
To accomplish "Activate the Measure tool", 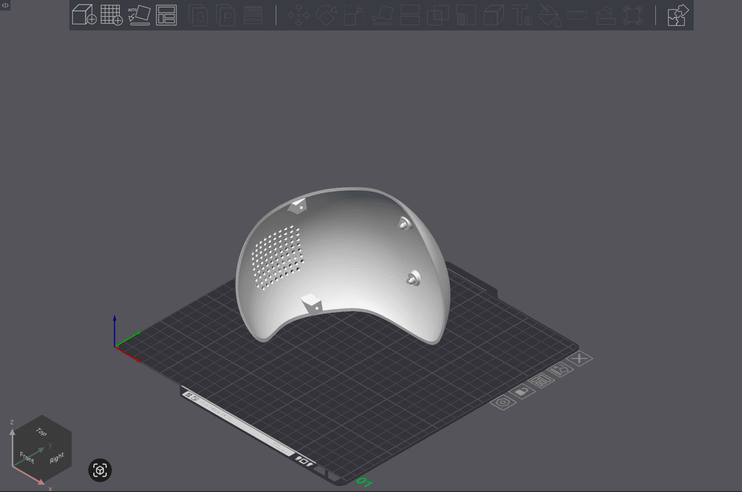I will click(577, 16).
